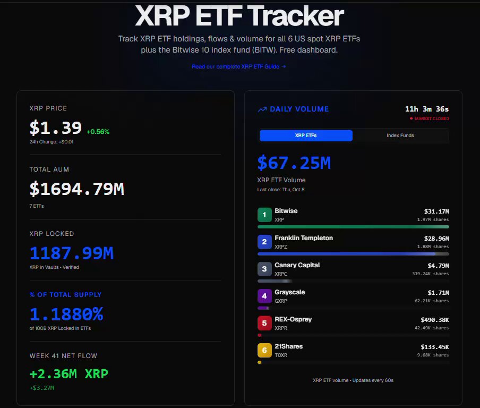Click the Franklin Templeton $28.96M volume amount

click(x=436, y=239)
